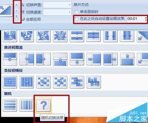Click the 推进和覆盖 section heading
Image resolution: width=148 pixels, height=123 pixels.
click(x=14, y=47)
